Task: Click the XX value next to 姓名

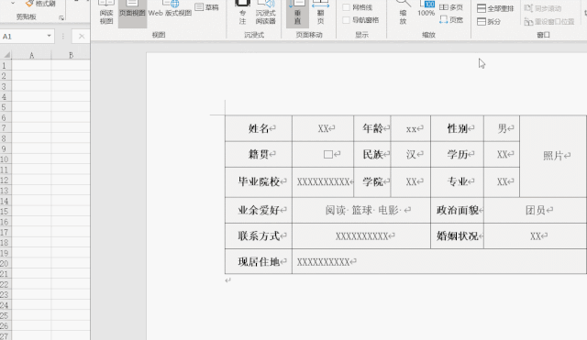Action: coord(323,128)
